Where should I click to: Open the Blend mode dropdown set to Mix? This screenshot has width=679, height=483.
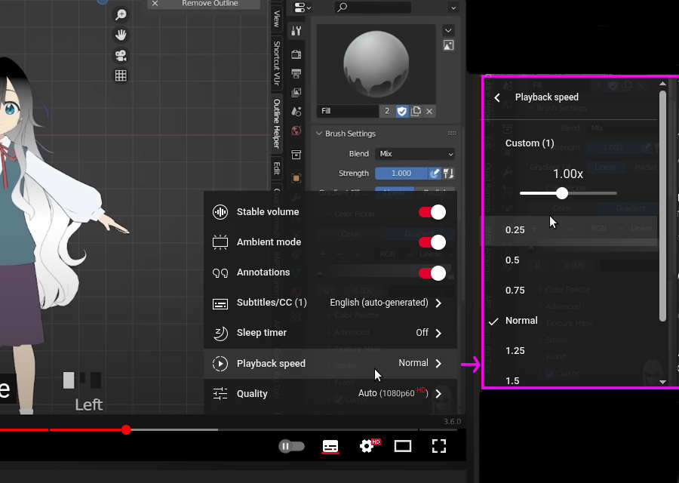(x=415, y=154)
